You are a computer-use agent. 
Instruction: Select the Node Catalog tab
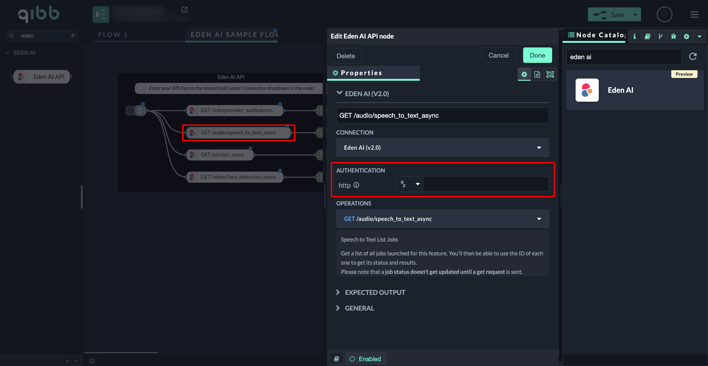click(596, 35)
